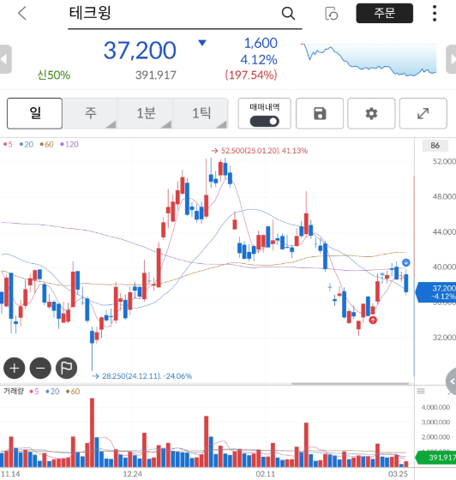Screen dimensions: 456x480
Task: Expand the 1틱 interval dropdown corner arrow
Action: click(222, 124)
